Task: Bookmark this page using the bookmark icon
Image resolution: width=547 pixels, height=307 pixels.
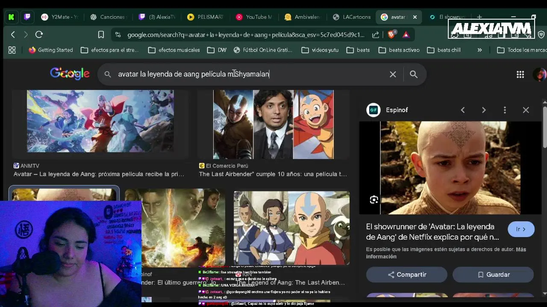Action: (x=101, y=35)
